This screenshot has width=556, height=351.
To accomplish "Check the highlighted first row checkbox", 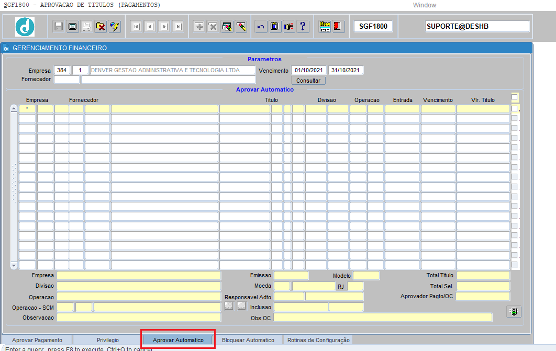I will point(515,109).
